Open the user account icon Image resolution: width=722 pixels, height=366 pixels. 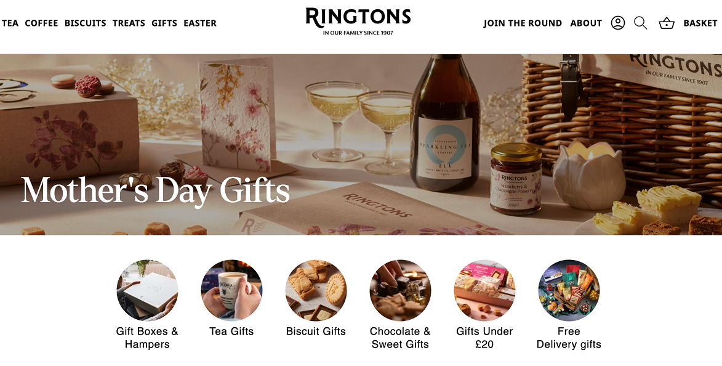pos(617,23)
